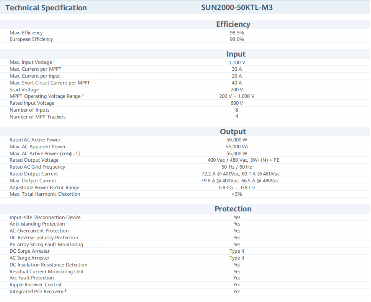Viewport: 371px width, 302px height.
Task: Select the 'Ripple Receiver Control' label
Action: point(36,285)
